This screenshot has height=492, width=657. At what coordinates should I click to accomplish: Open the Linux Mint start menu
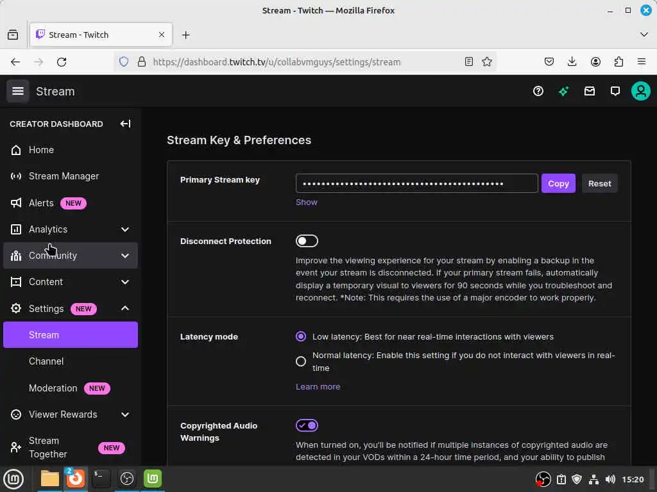(x=13, y=479)
